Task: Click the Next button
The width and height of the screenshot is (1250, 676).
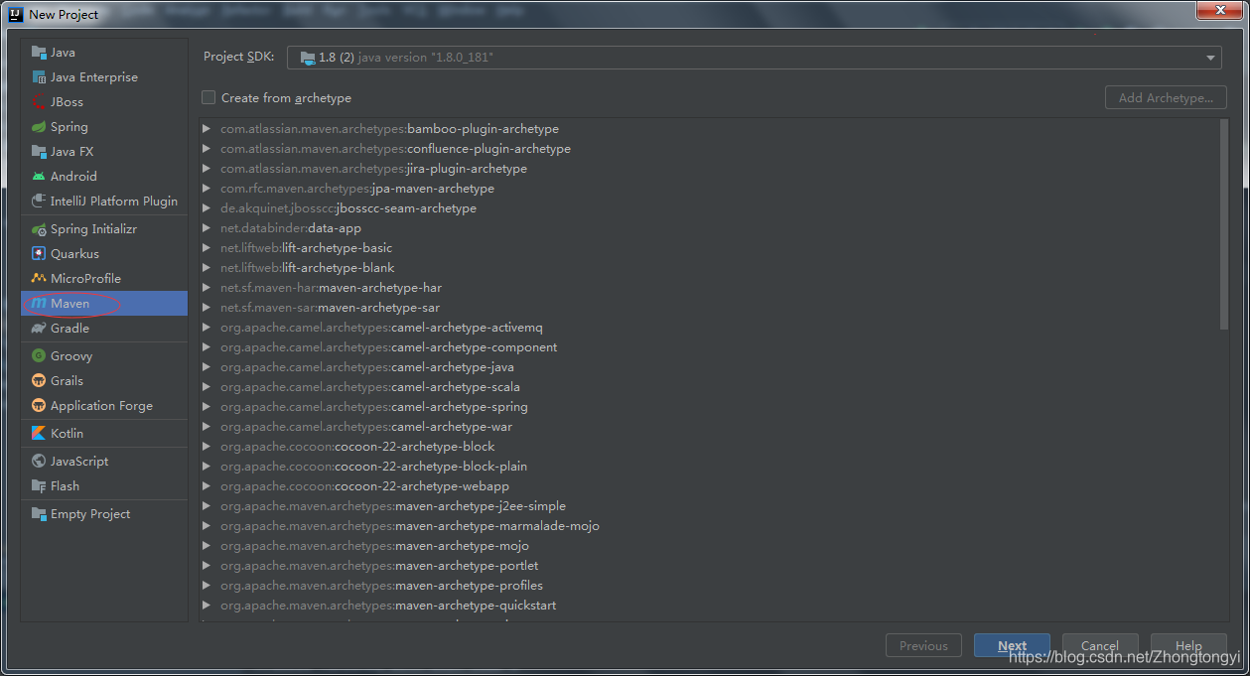Action: 1012,645
